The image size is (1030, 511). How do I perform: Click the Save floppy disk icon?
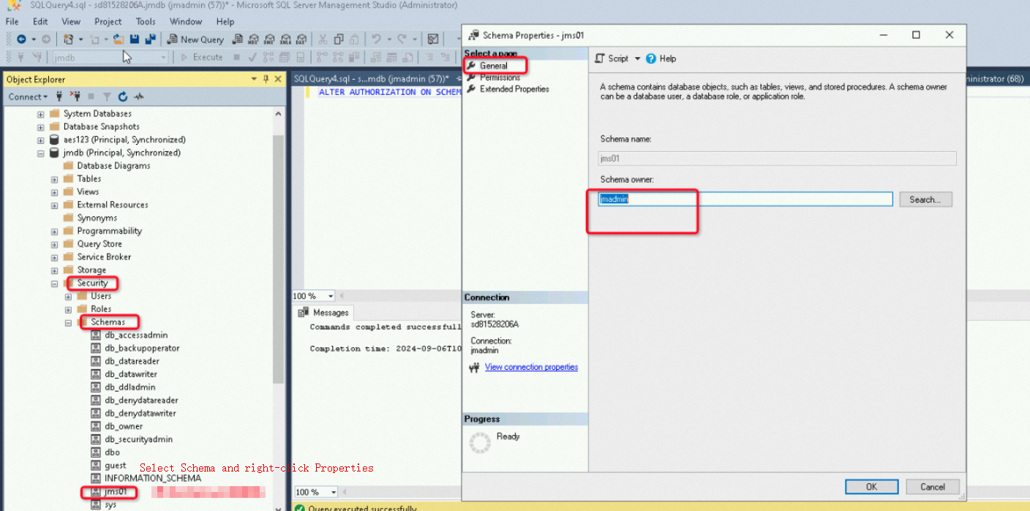(x=135, y=39)
